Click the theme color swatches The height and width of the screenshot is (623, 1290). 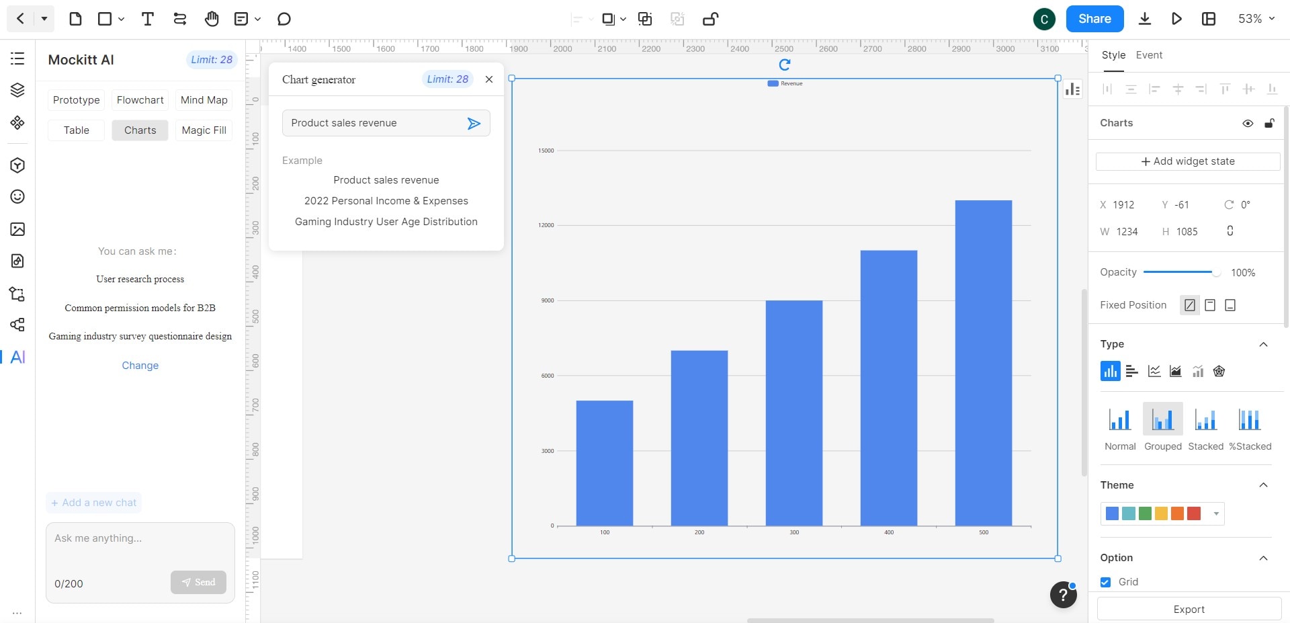(x=1153, y=514)
